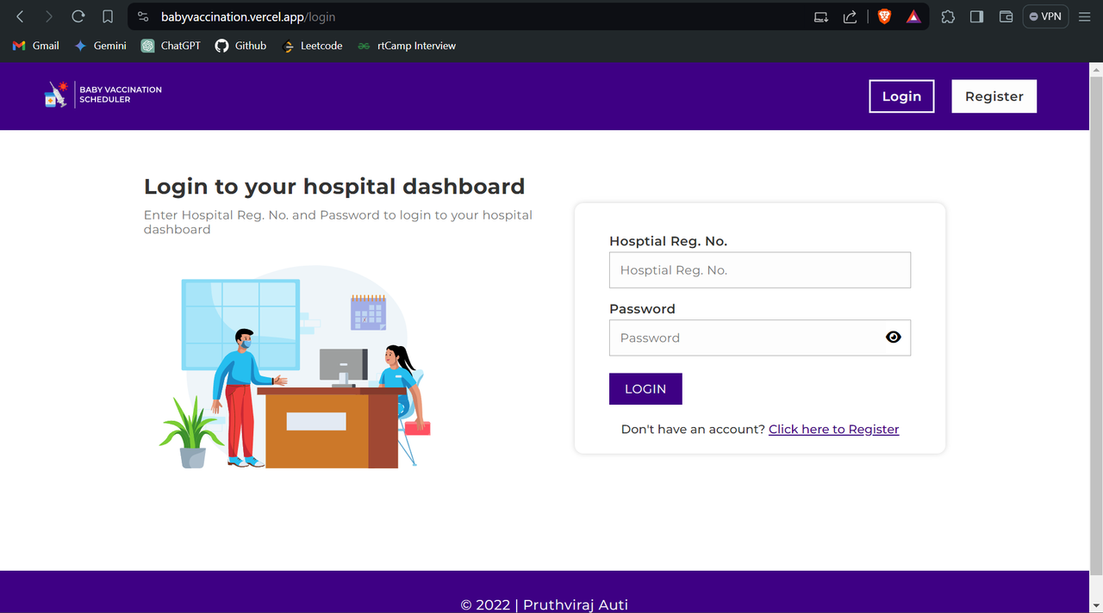Viewport: 1103px width, 613px height.
Task: Click the share page icon
Action: coord(850,16)
